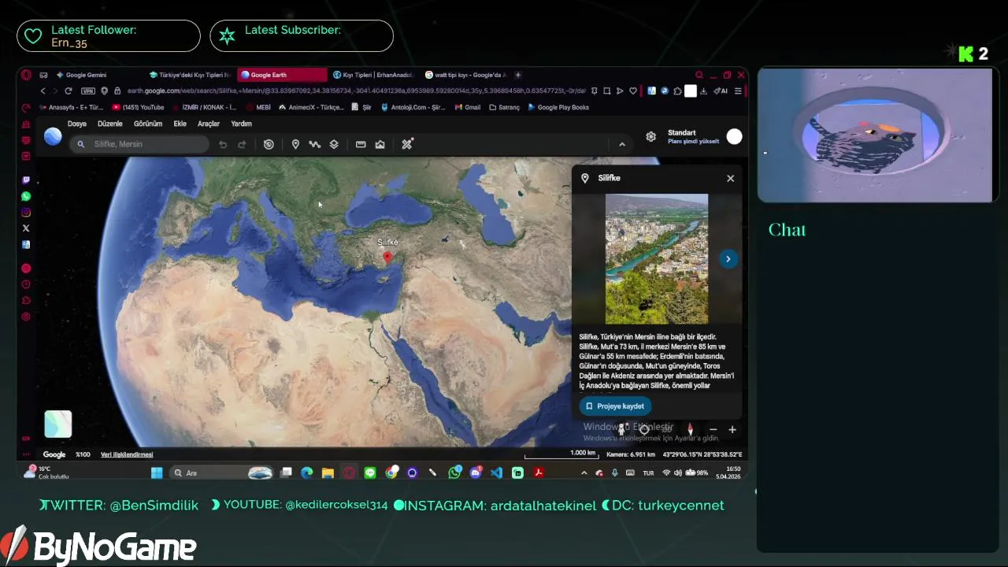This screenshot has height=567, width=1008.
Task: Open Google Earth settings gear
Action: (x=650, y=136)
